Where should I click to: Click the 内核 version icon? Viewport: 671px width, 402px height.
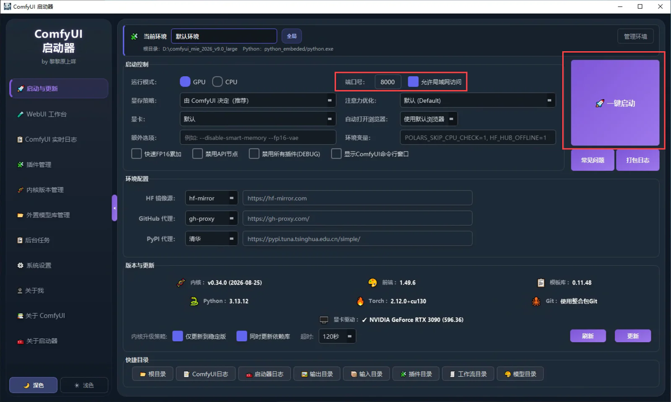click(181, 283)
